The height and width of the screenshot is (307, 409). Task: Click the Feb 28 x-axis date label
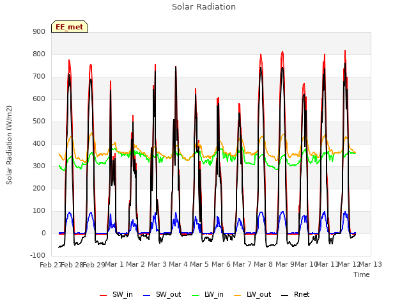[72, 265]
